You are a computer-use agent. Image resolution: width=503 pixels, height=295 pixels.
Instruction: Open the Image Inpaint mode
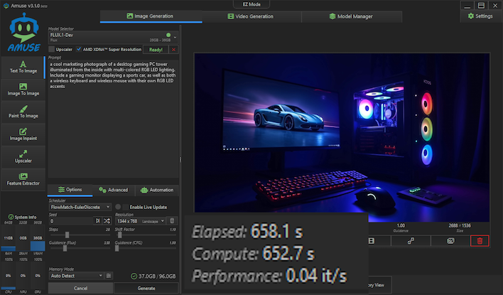coord(23,134)
